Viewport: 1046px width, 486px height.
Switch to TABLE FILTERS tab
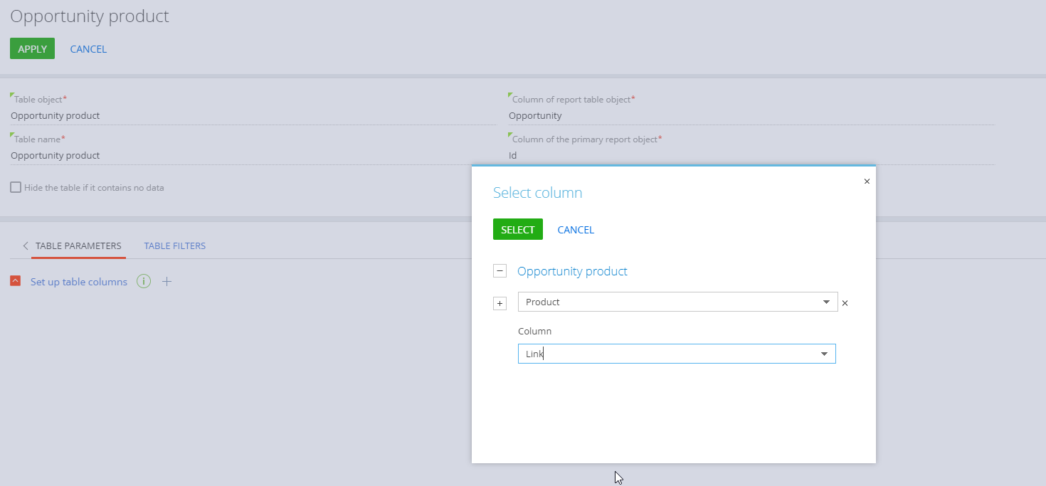tap(175, 245)
